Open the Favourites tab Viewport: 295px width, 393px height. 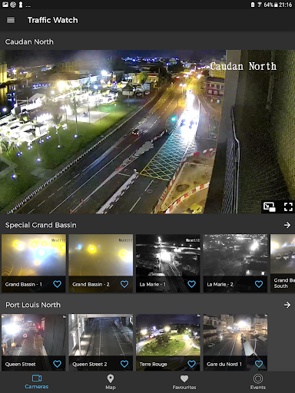pyautogui.click(x=184, y=382)
